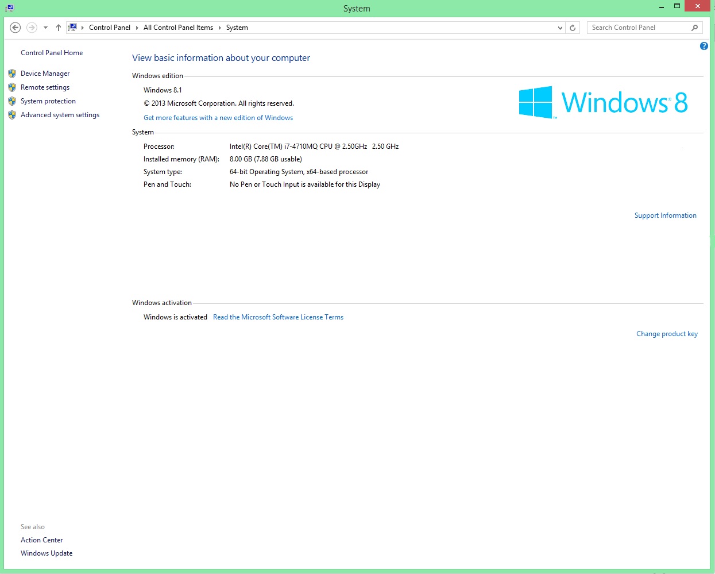Go up one level with Up arrow
Viewport: 715px width, 574px height.
click(x=59, y=28)
